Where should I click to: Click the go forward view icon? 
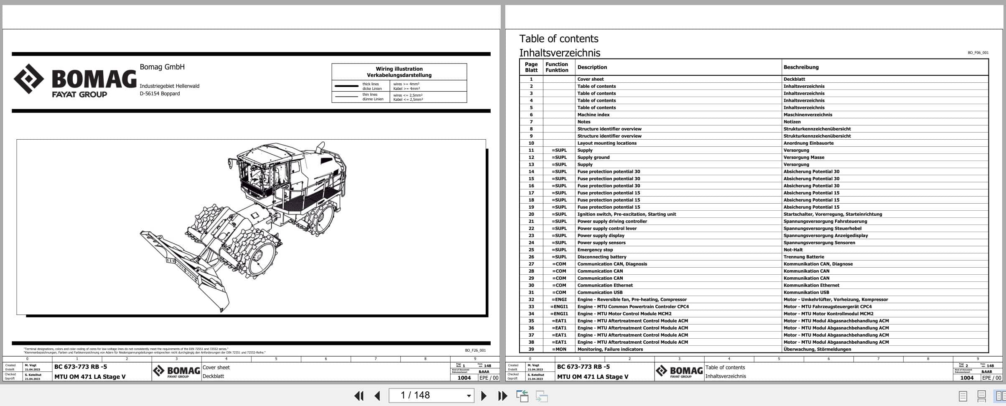542,396
